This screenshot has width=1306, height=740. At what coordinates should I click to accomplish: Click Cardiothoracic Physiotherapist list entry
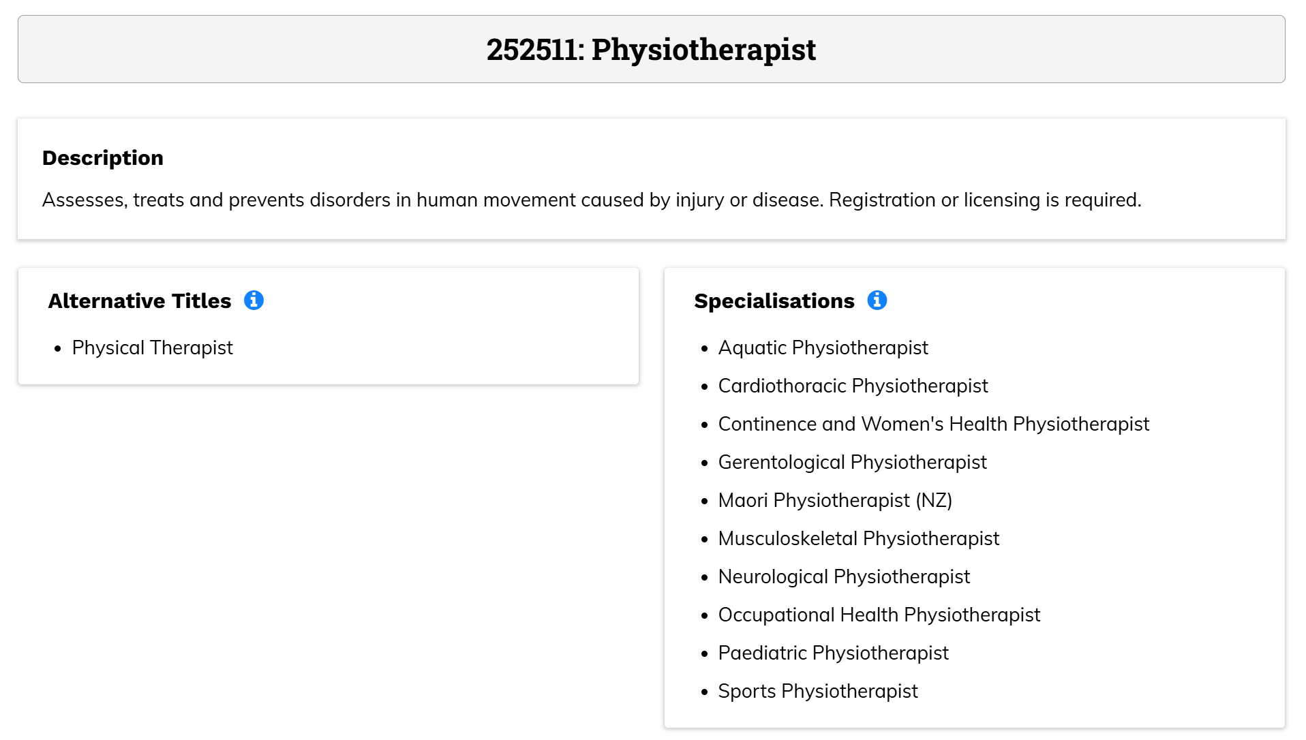pos(853,386)
